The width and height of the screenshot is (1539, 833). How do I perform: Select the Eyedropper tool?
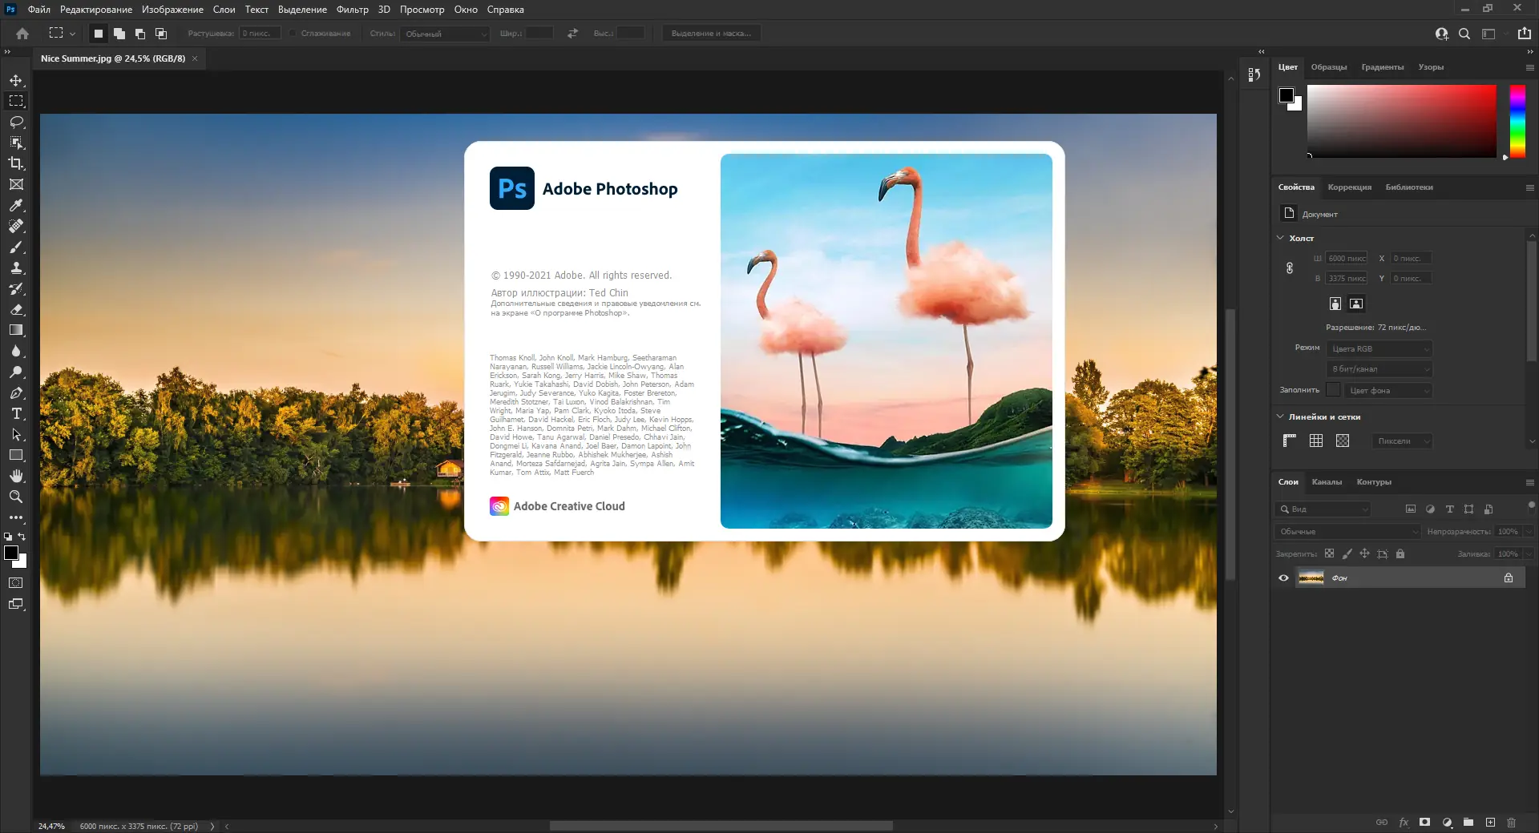pyautogui.click(x=16, y=206)
